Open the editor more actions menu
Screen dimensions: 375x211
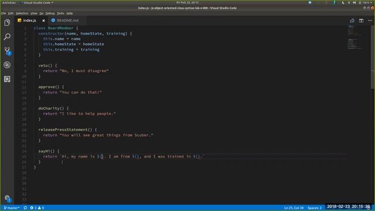pyautogui.click(x=370, y=21)
